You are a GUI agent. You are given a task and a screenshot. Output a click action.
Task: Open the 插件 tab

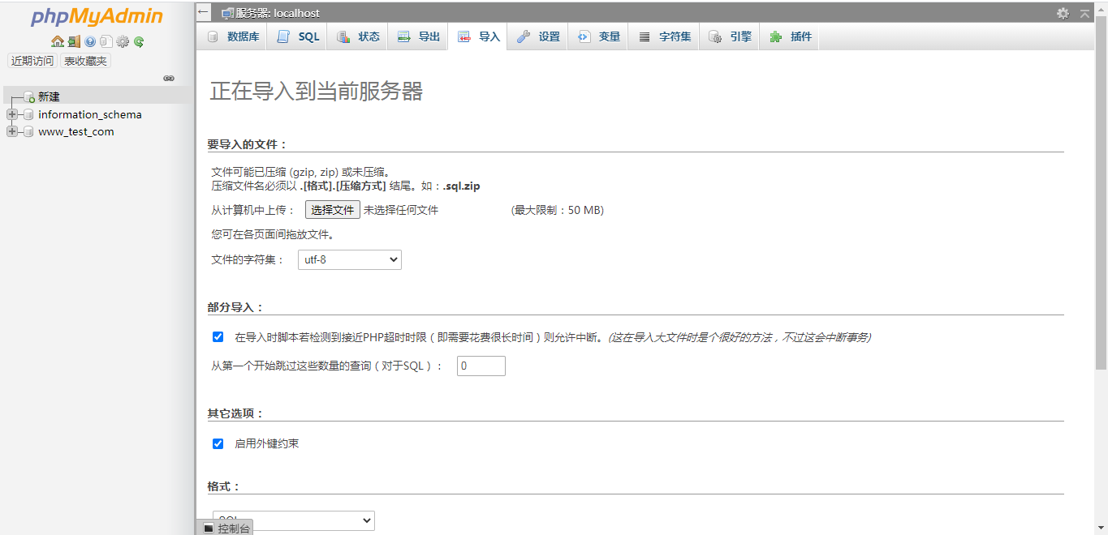click(x=790, y=36)
